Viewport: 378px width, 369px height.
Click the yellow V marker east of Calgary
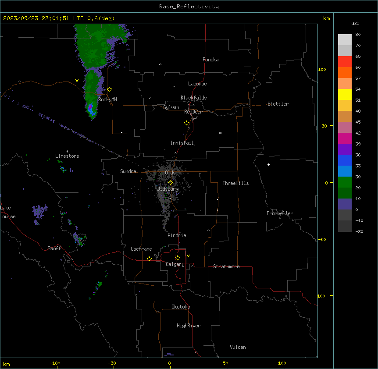[x=188, y=256]
